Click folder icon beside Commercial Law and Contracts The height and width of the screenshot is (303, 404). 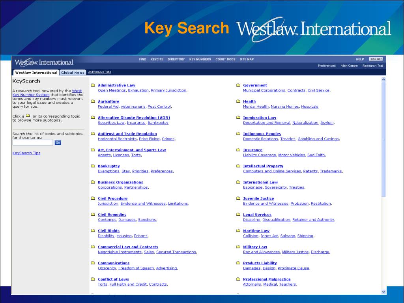[x=93, y=247]
